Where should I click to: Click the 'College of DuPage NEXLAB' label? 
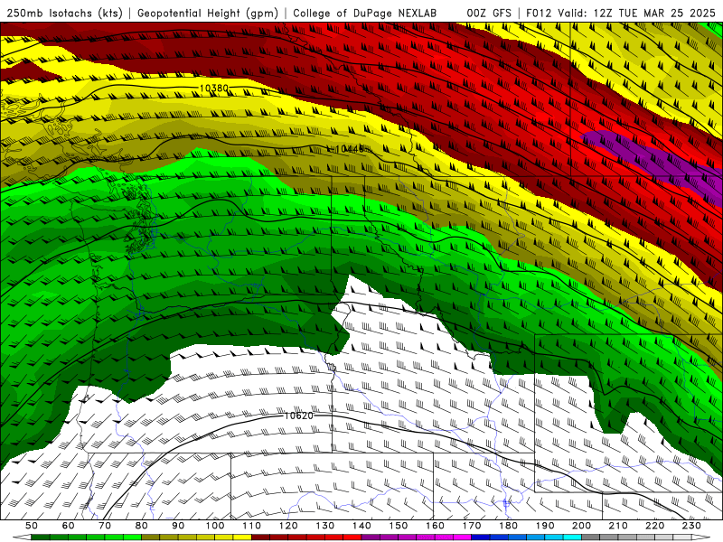click(365, 14)
